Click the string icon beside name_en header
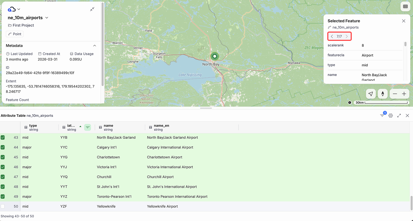413x221 pixels. coord(150,127)
